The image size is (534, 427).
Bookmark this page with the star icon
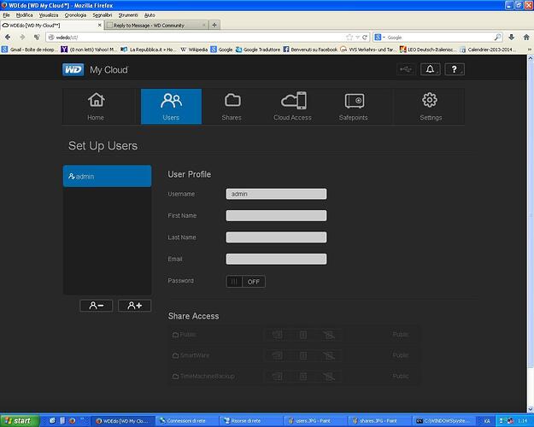click(x=349, y=37)
